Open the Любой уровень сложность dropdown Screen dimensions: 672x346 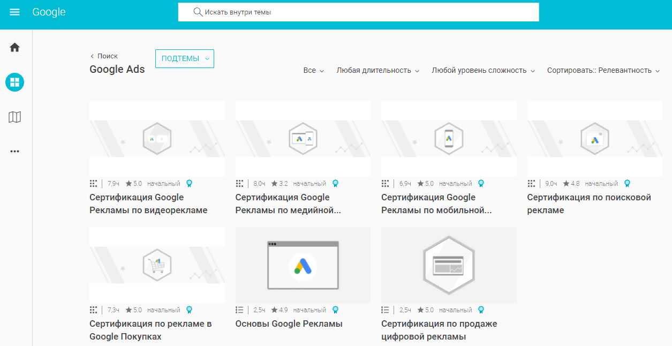pos(482,70)
